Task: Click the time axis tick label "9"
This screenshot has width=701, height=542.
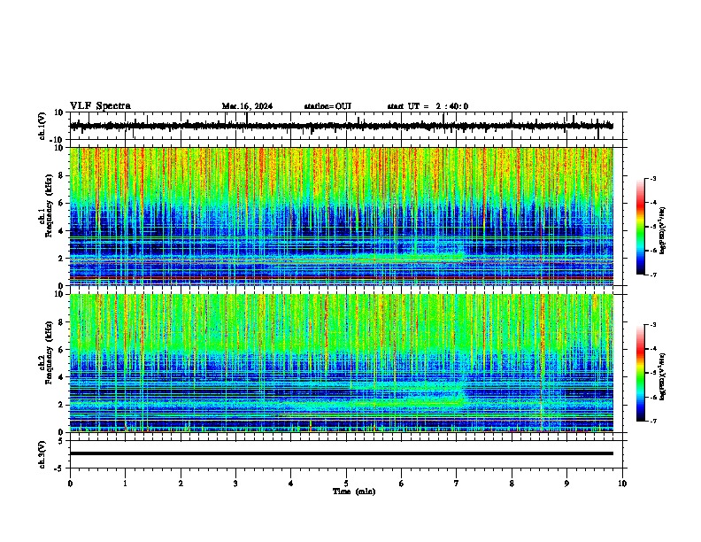Action: [x=566, y=484]
